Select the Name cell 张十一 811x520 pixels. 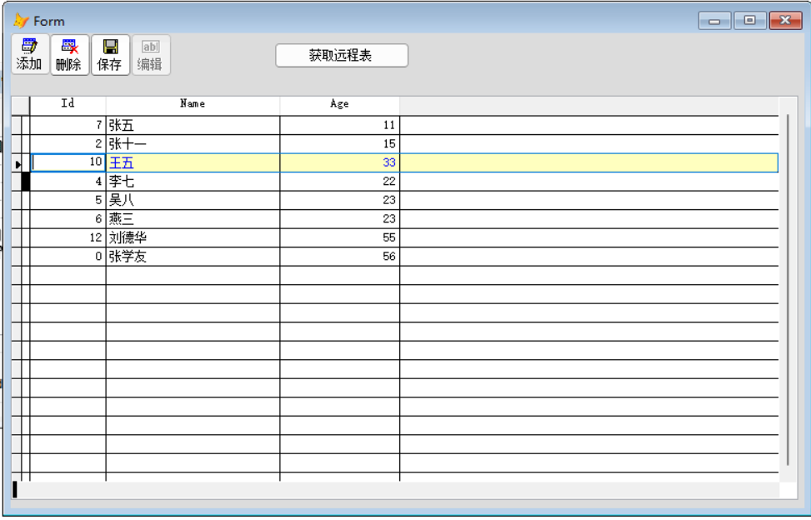click(193, 143)
